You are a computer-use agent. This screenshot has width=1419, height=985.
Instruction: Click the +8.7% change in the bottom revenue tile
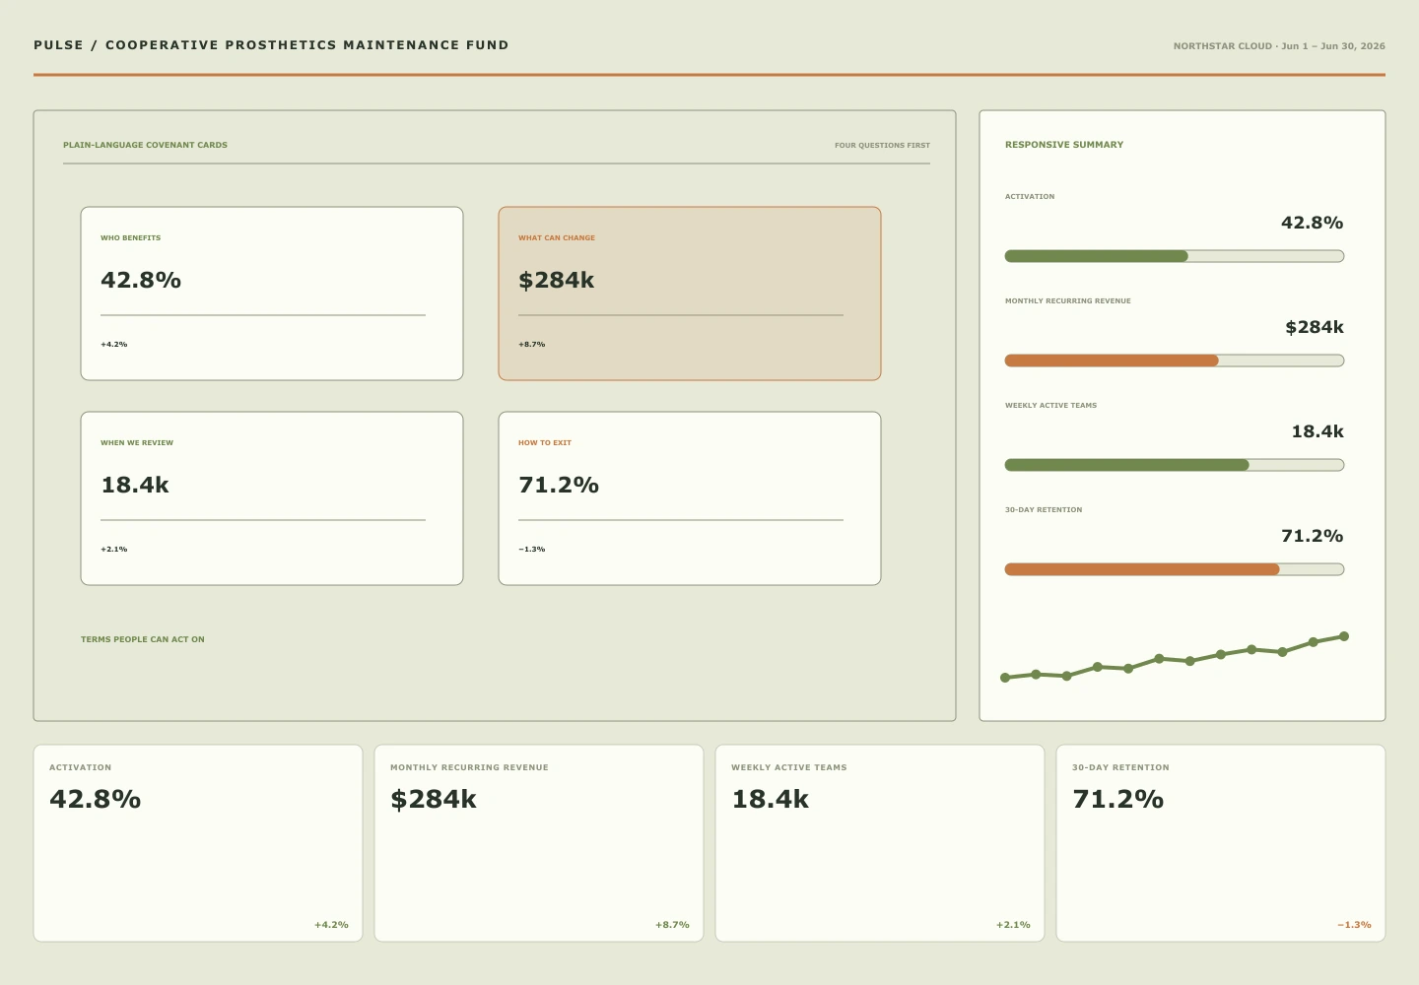tap(672, 925)
